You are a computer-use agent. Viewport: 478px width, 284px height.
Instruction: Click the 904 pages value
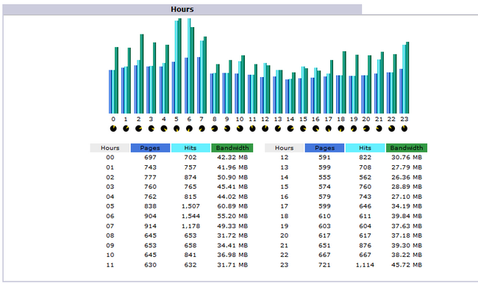[150, 216]
